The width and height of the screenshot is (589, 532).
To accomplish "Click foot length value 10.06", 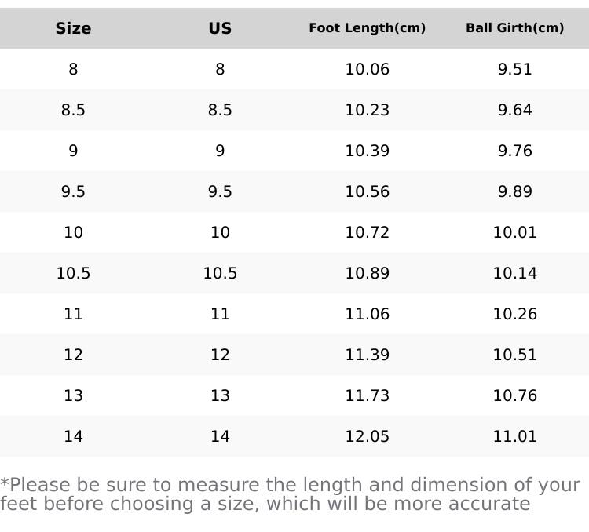I will tap(367, 69).
